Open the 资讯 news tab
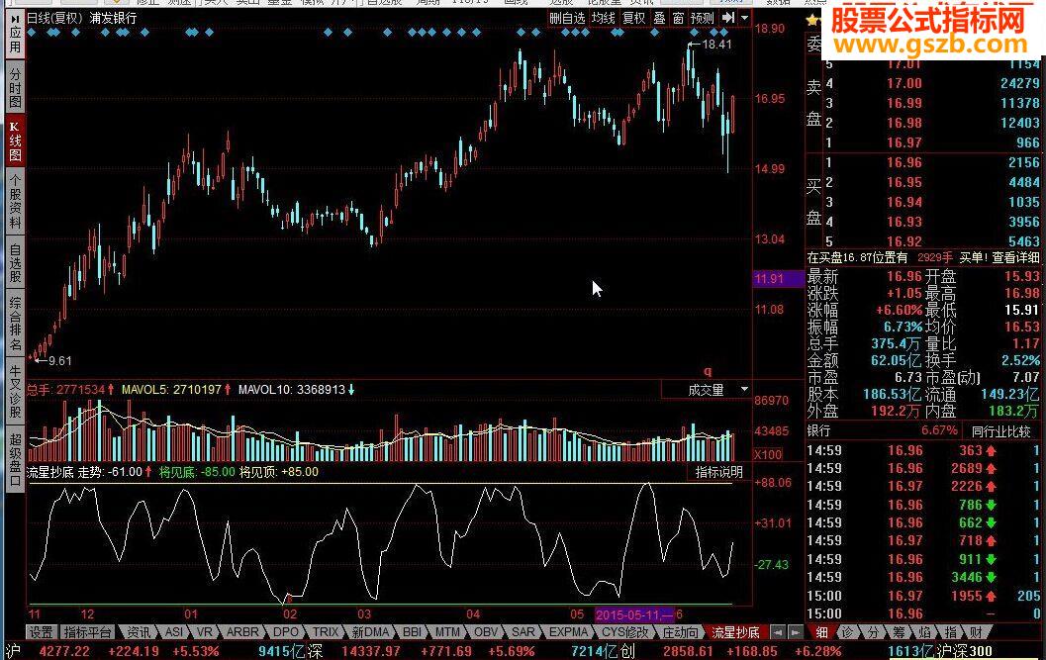Image resolution: width=1046 pixels, height=660 pixels. pyautogui.click(x=139, y=632)
